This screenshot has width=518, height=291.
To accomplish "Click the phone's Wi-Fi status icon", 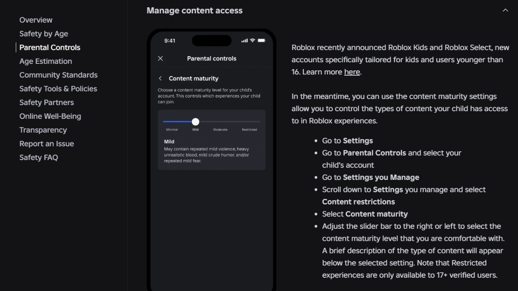I will click(x=253, y=40).
